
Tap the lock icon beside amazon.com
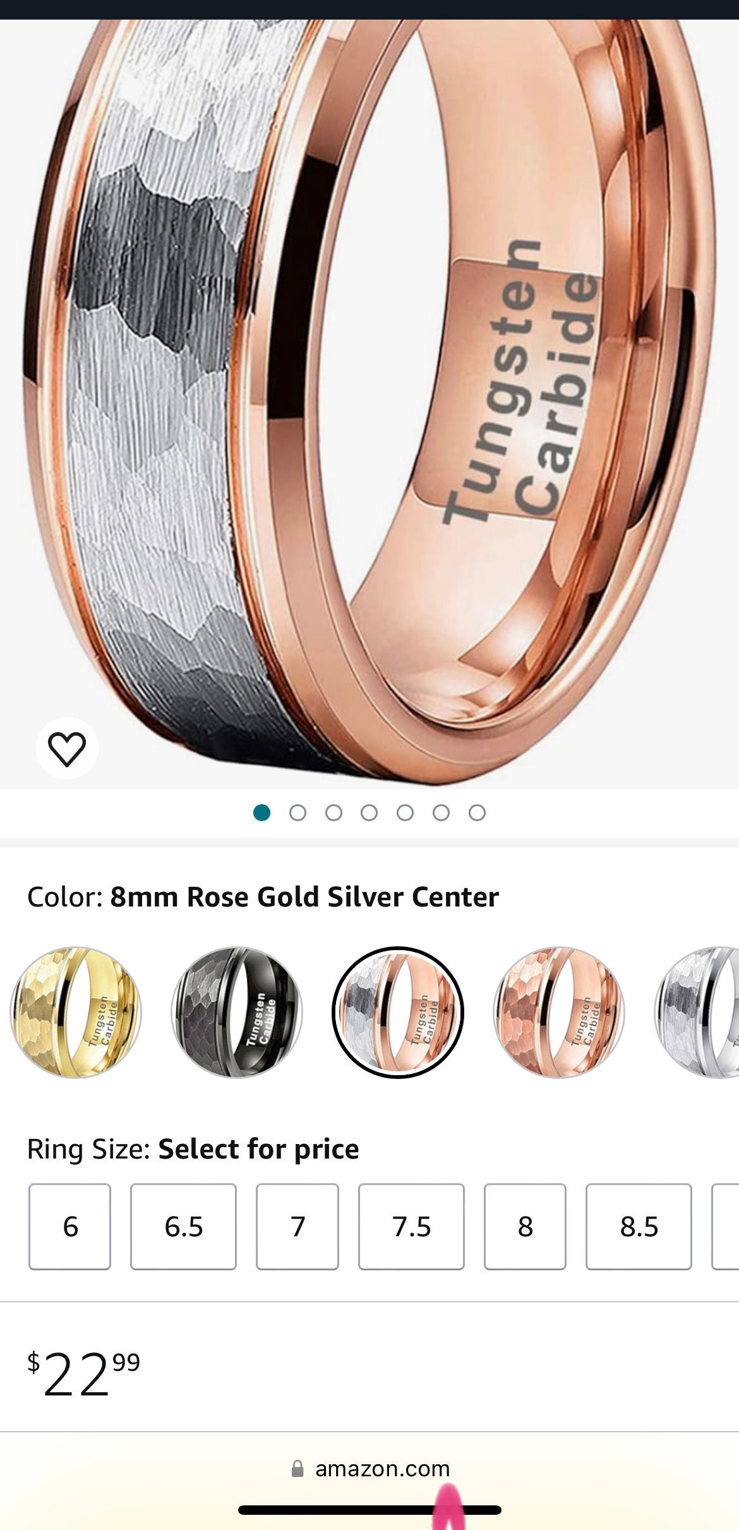[297, 1469]
